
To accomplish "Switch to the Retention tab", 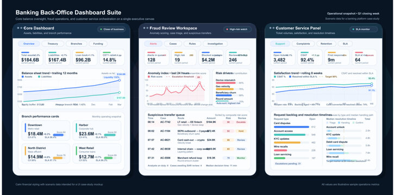I will click(326, 44).
